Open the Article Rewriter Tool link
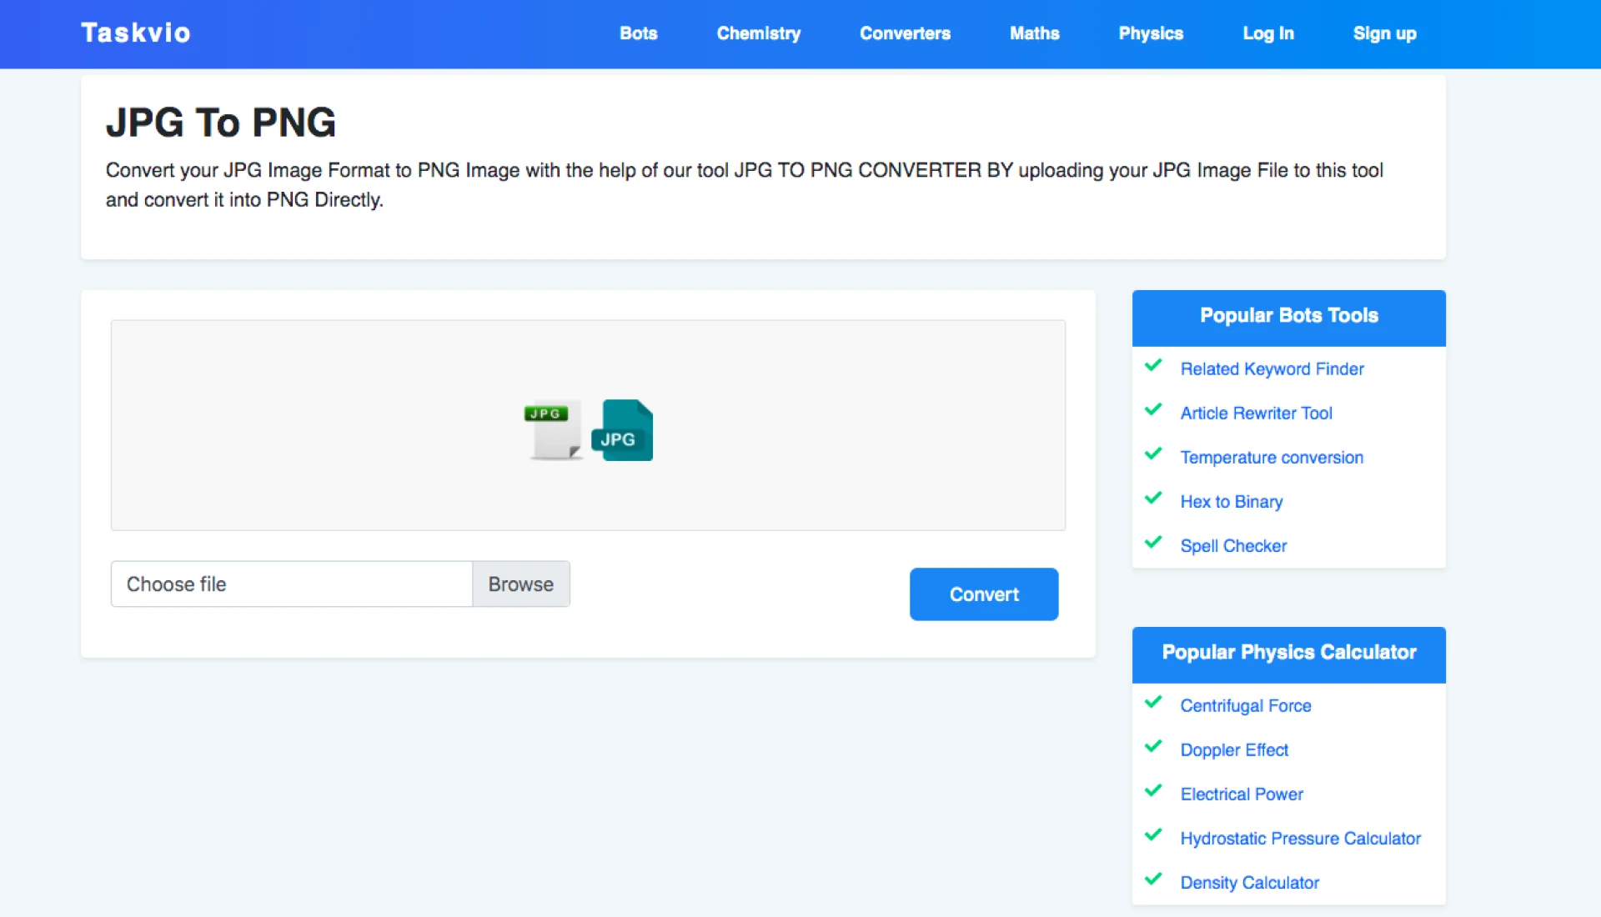 click(1256, 413)
